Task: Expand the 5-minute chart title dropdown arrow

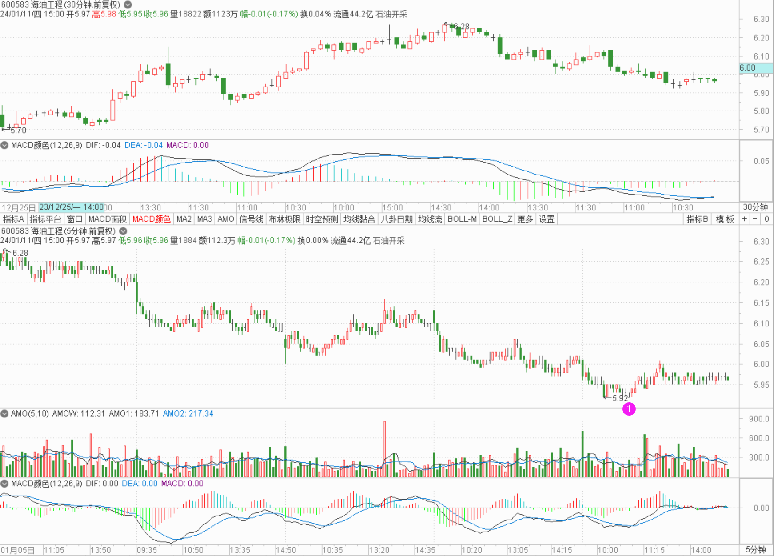Action: pos(123,231)
